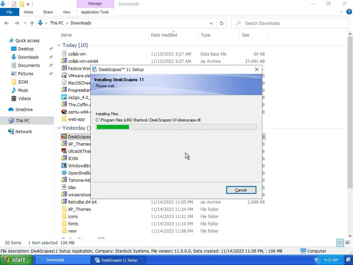Viewport: 353px width, 265px height.
Task: Open Pictures in the navigation pane
Action: pos(26,74)
